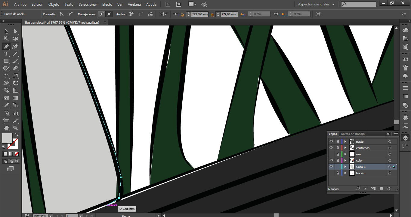Image resolution: width=411 pixels, height=217 pixels.
Task: Select the Line Segment tool
Action: point(15,54)
